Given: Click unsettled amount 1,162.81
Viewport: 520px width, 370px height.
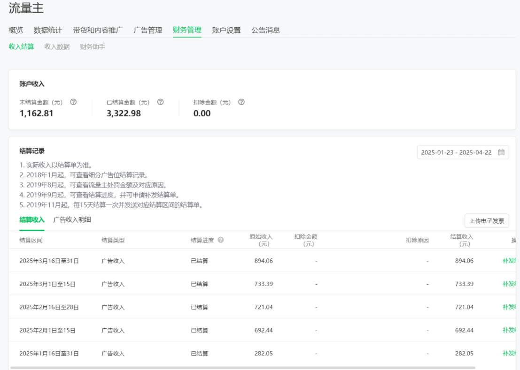Looking at the screenshot, I should point(37,113).
